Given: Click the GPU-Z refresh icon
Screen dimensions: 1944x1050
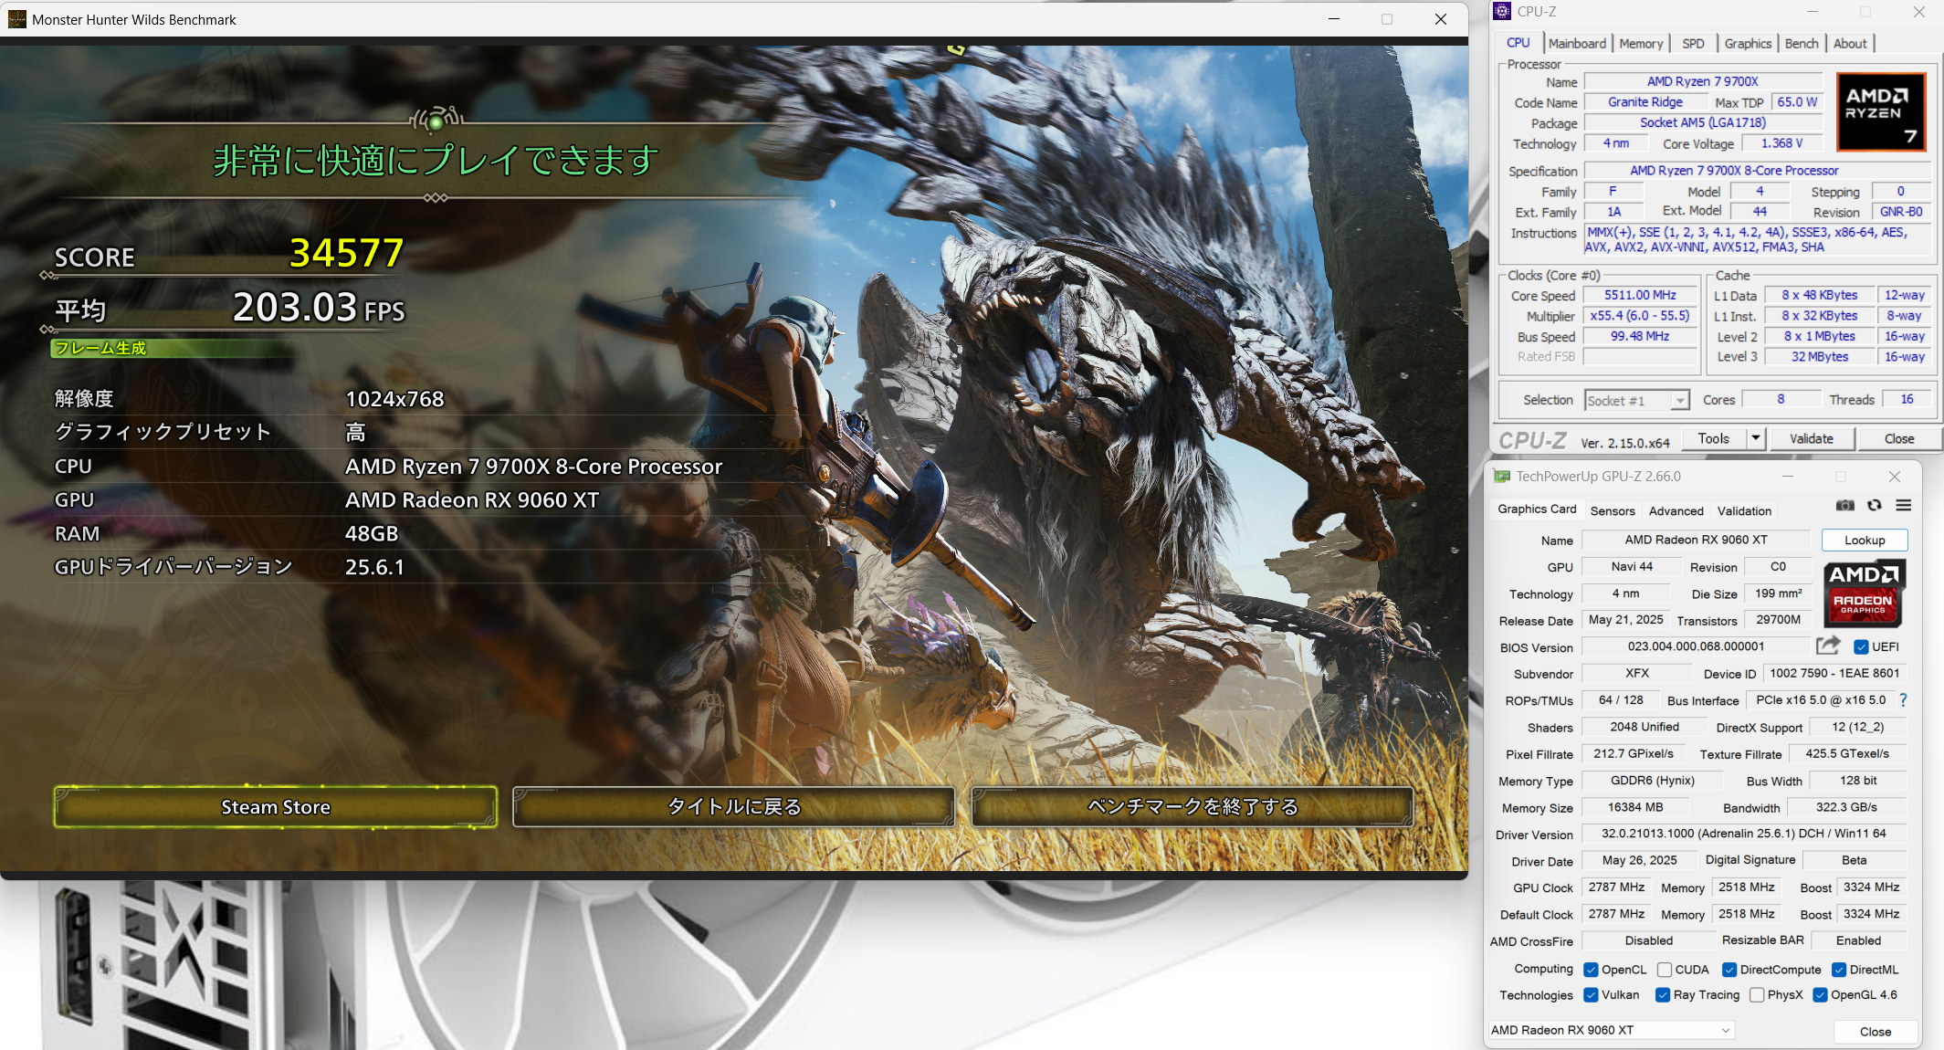Looking at the screenshot, I should tap(1875, 505).
